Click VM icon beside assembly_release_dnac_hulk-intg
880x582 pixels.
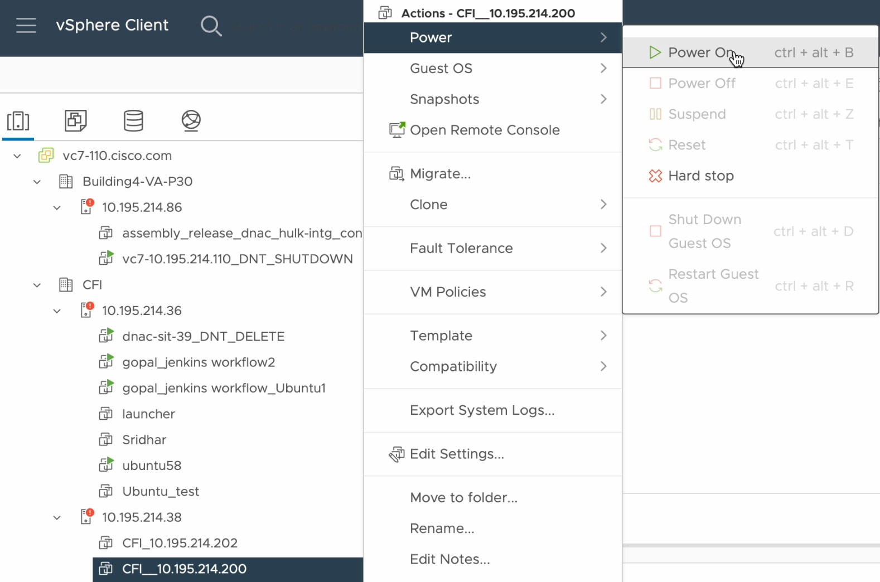[x=106, y=233]
